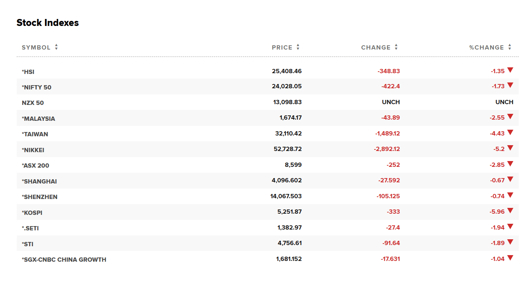Click the red down arrow beside HSI
The image size is (530, 283).
tap(510, 70)
